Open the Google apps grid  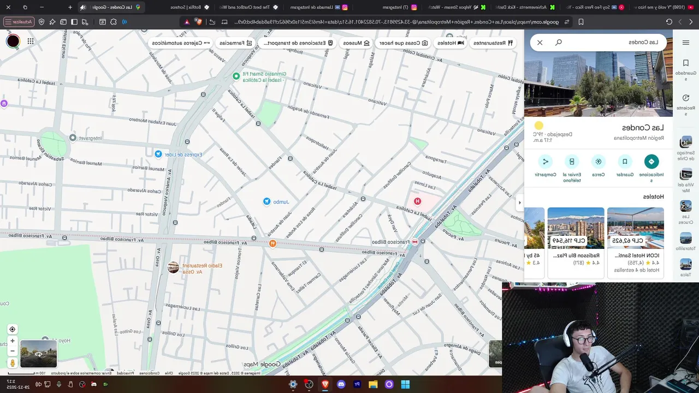(x=31, y=41)
